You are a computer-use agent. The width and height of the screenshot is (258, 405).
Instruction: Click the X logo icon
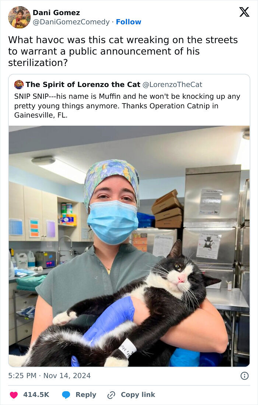[x=244, y=12]
